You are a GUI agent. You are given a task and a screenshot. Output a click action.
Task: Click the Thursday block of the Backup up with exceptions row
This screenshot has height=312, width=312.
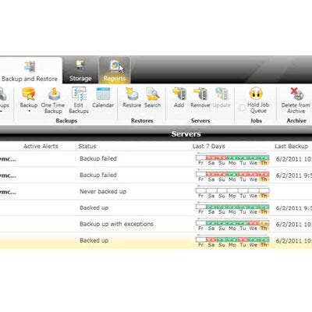tap(264, 223)
